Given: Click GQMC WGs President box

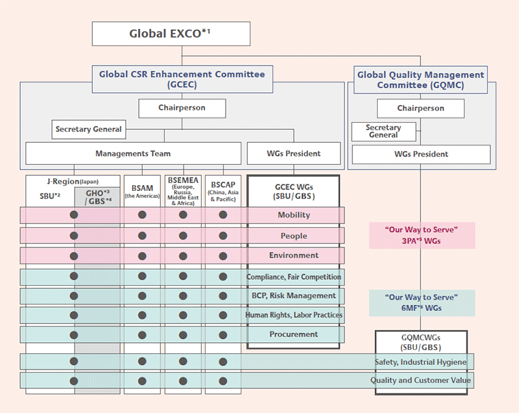Looking at the screenshot, I should coord(421,154).
